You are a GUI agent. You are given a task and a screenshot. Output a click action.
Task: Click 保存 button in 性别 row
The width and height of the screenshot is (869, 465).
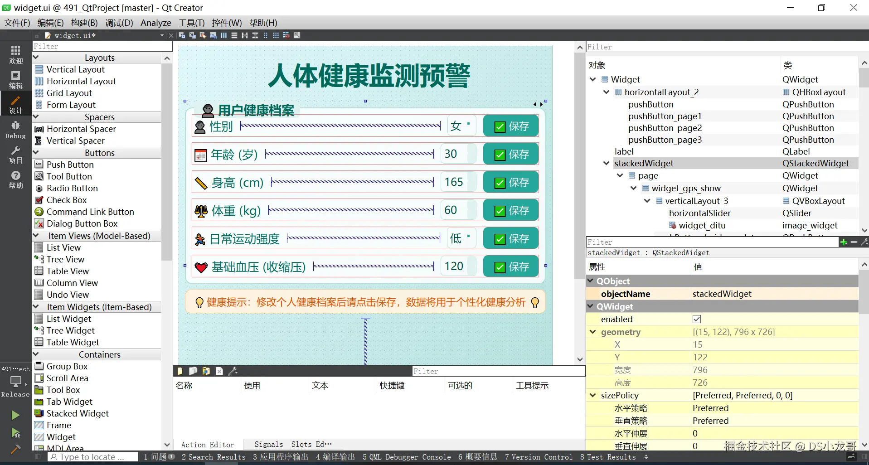pyautogui.click(x=511, y=126)
